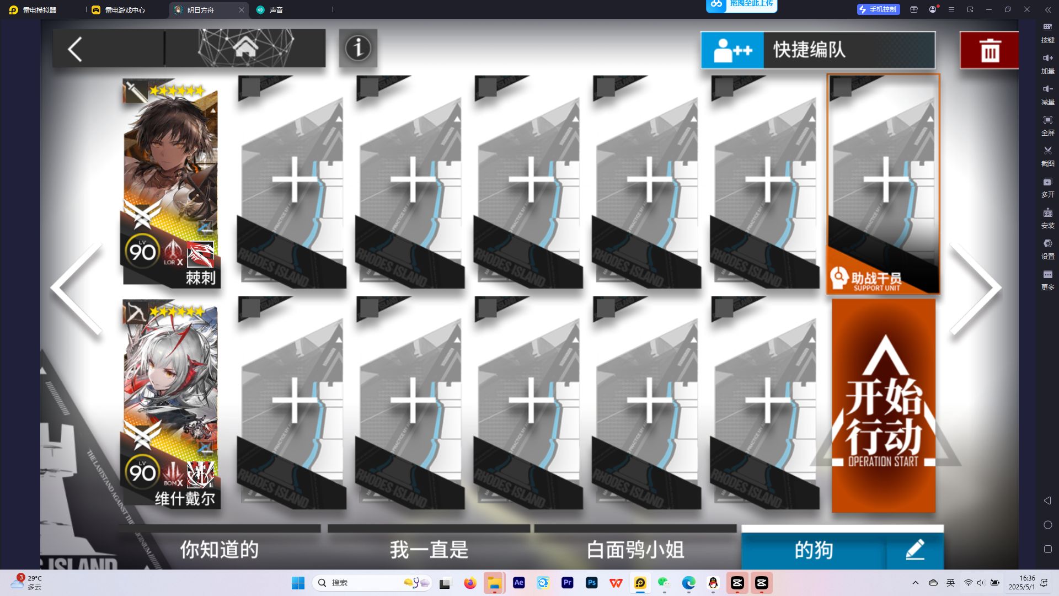
Task: Add a support unit operator
Action: point(883,184)
